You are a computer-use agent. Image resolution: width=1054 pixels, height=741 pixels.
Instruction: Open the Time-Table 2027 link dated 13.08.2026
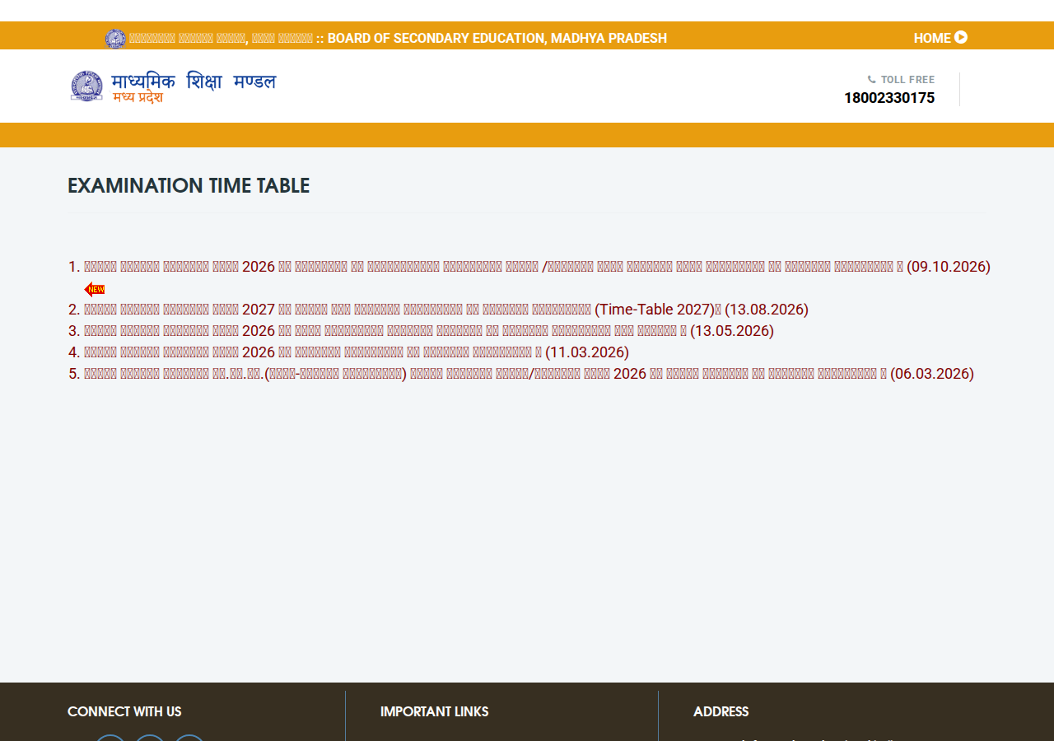[x=446, y=310]
